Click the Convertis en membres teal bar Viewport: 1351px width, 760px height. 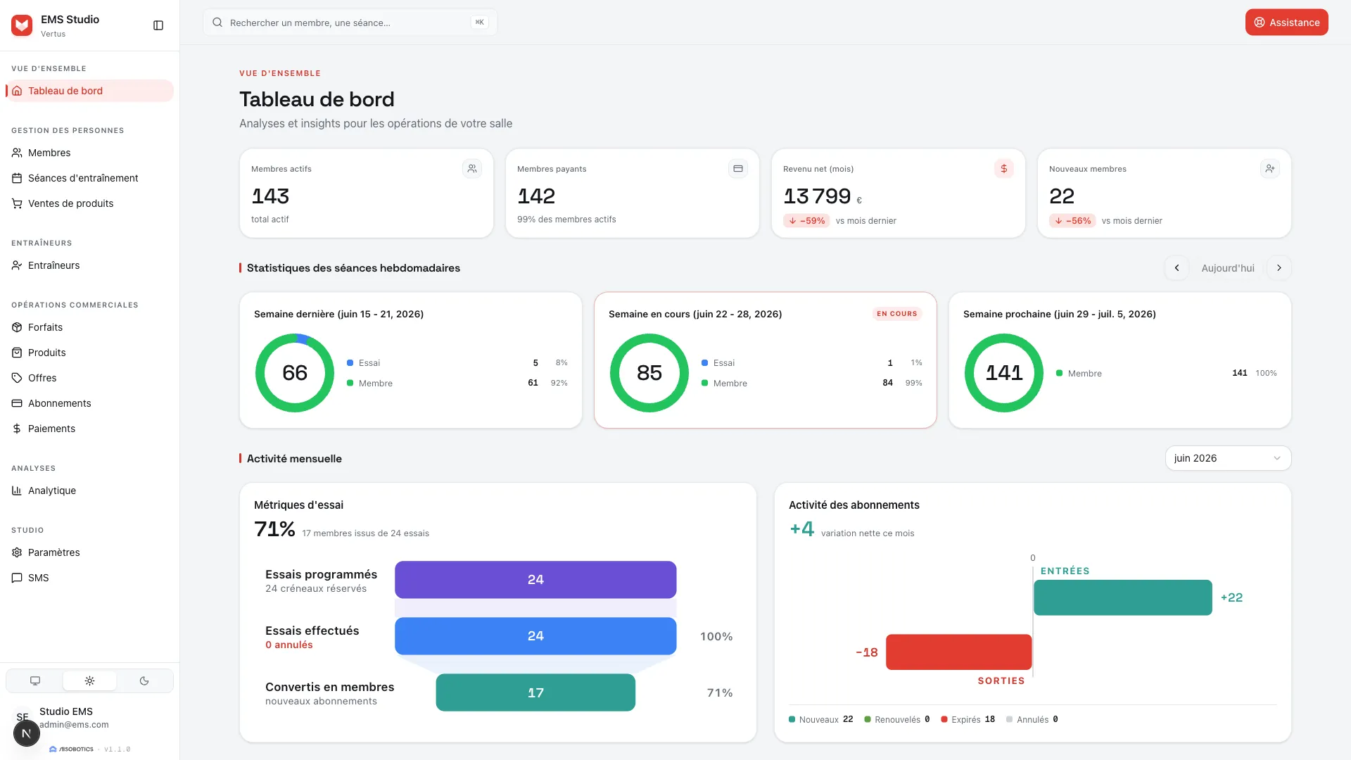tap(535, 692)
